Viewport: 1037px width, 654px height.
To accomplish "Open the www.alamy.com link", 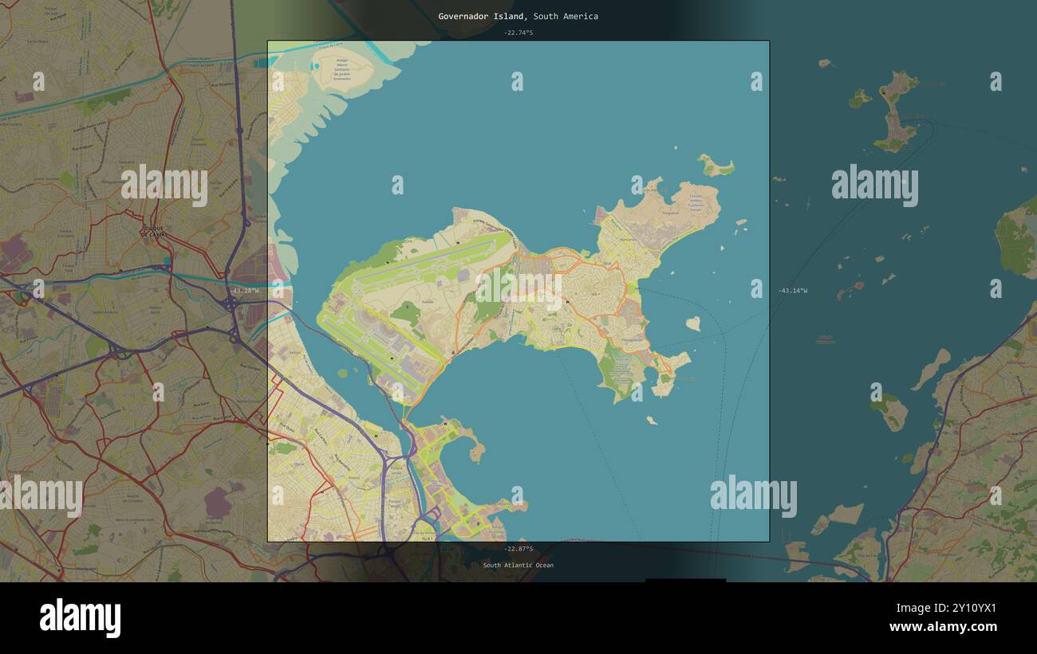I will tap(943, 628).
